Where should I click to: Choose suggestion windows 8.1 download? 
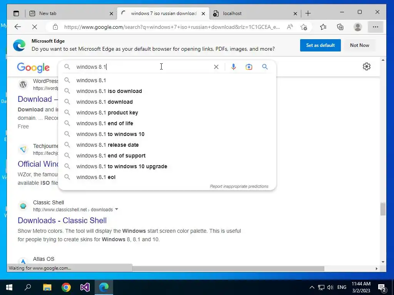point(167,102)
